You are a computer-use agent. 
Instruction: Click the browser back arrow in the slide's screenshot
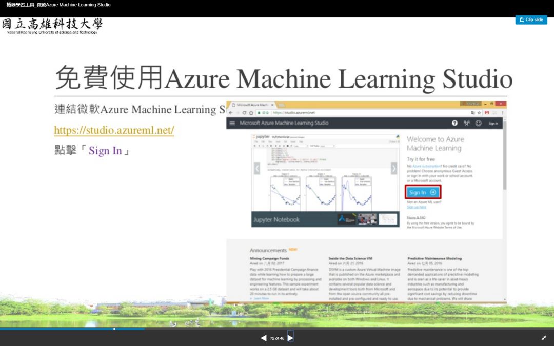[x=231, y=113]
